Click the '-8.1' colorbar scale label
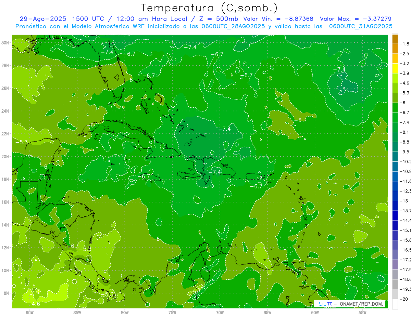This screenshot has height=317, width=411. click(405, 132)
